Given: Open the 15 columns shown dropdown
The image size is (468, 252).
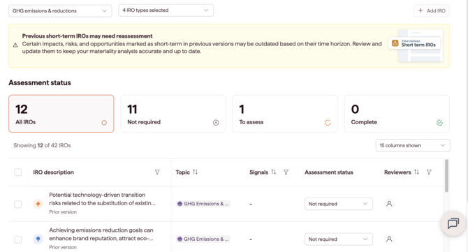Looking at the screenshot, I should (413, 145).
